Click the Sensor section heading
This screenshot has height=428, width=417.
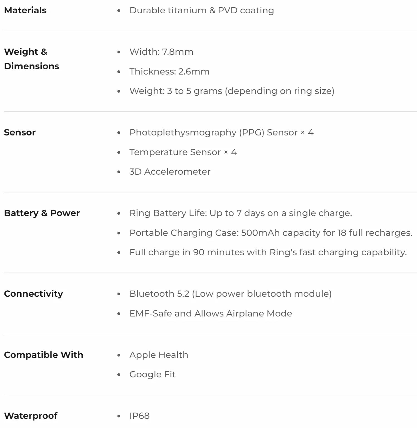20,132
